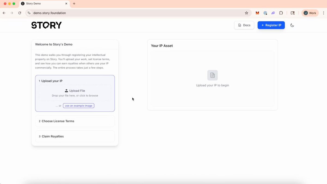The height and width of the screenshot is (184, 327).
Task: Open a new browser tab
Action: tap(74, 4)
